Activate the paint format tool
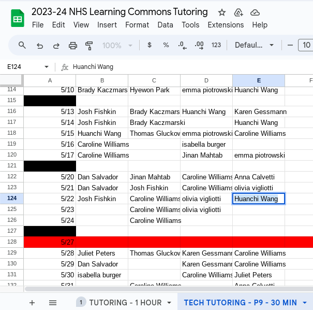Viewport: 313px width, 310px height. 89,46
